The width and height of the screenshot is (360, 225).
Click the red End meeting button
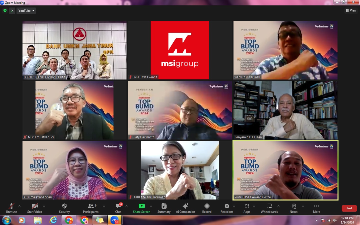point(349,208)
